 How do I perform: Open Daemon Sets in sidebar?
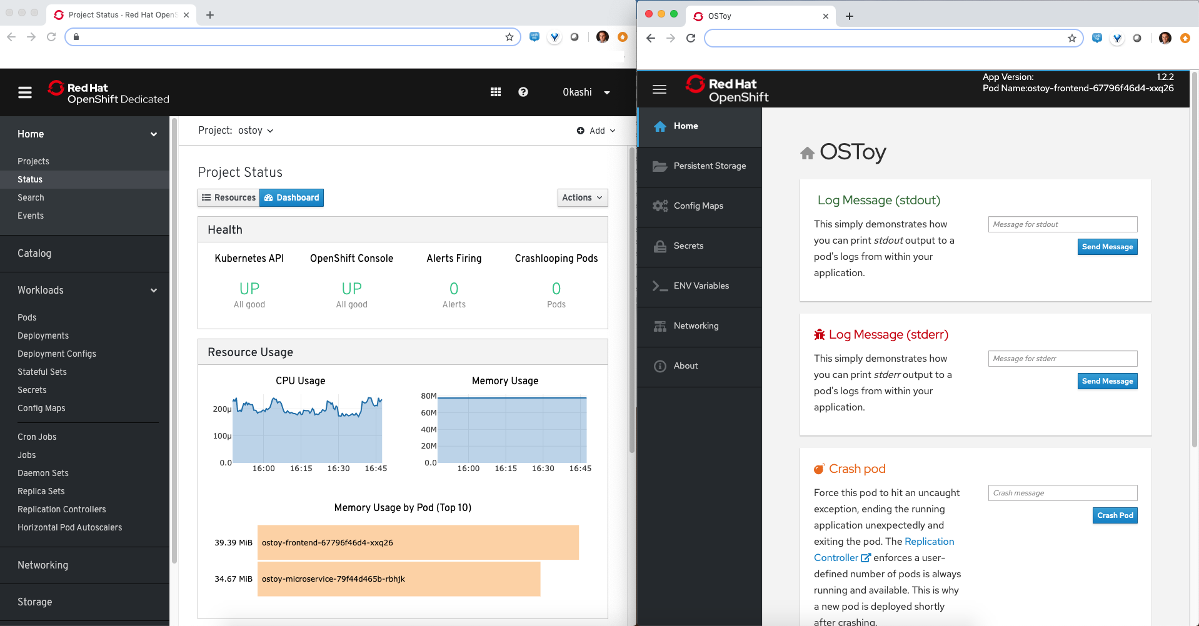(43, 473)
